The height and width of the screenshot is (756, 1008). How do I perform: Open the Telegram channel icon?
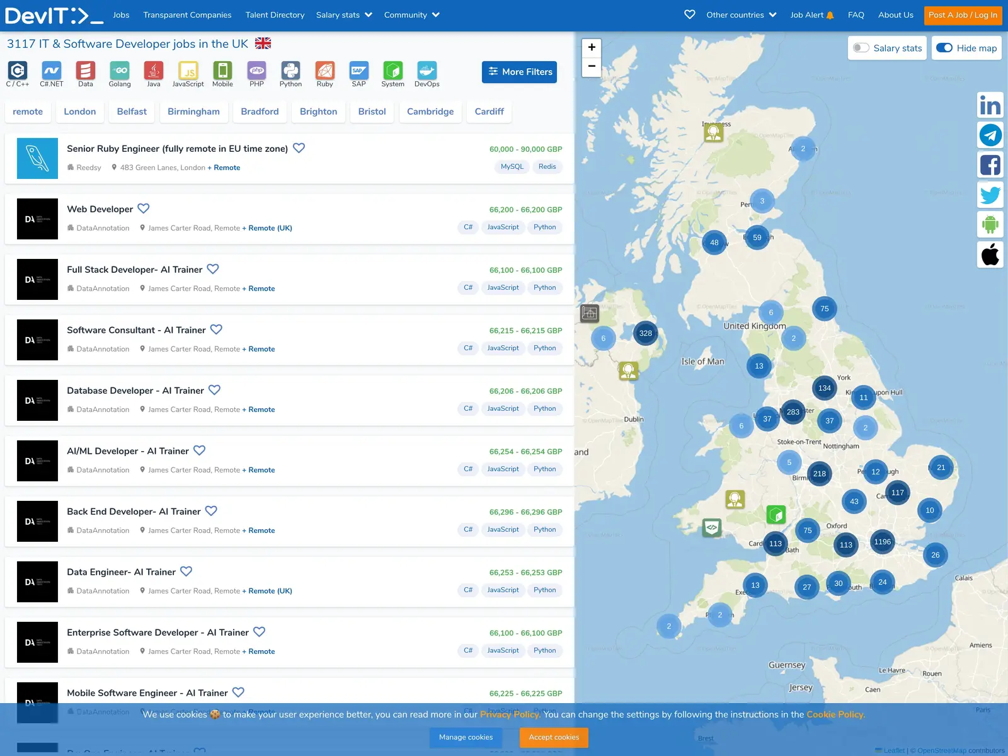[x=990, y=135]
